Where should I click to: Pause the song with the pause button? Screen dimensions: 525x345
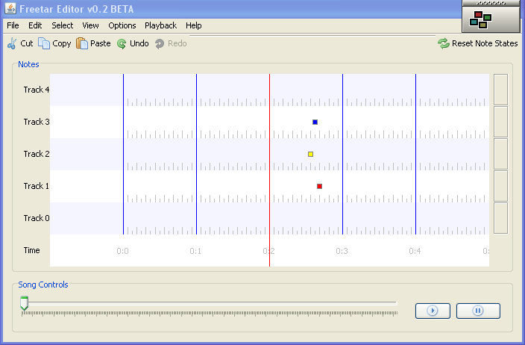478,311
